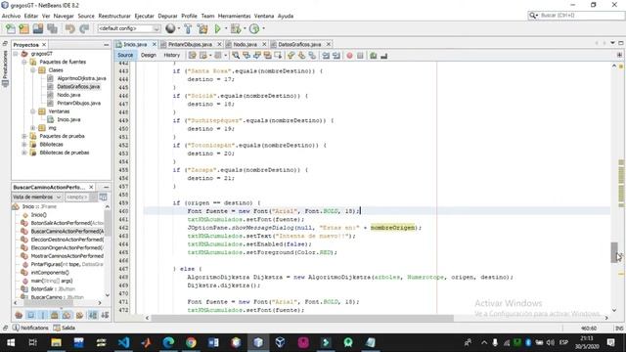Image resolution: width=626 pixels, height=352 pixels.
Task: Open the Vista de miembros dropdown
Action: [37, 198]
